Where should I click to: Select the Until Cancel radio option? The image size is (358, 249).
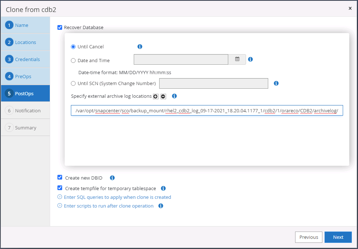click(73, 47)
